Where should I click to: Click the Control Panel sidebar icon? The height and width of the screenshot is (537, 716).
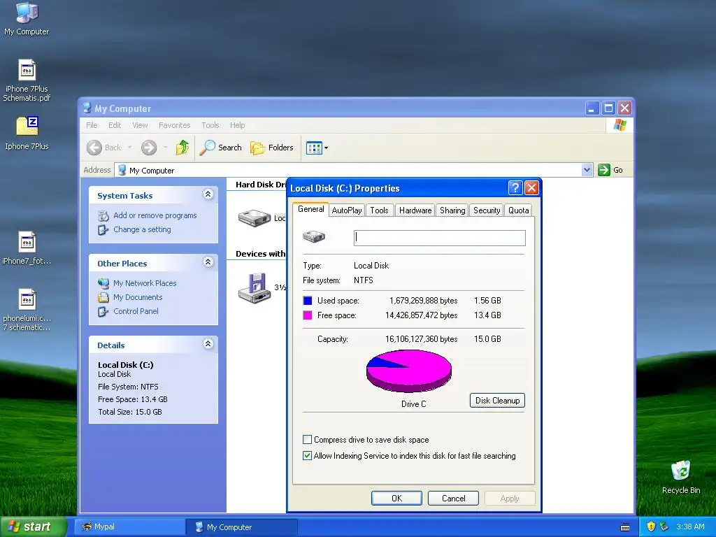pos(103,311)
